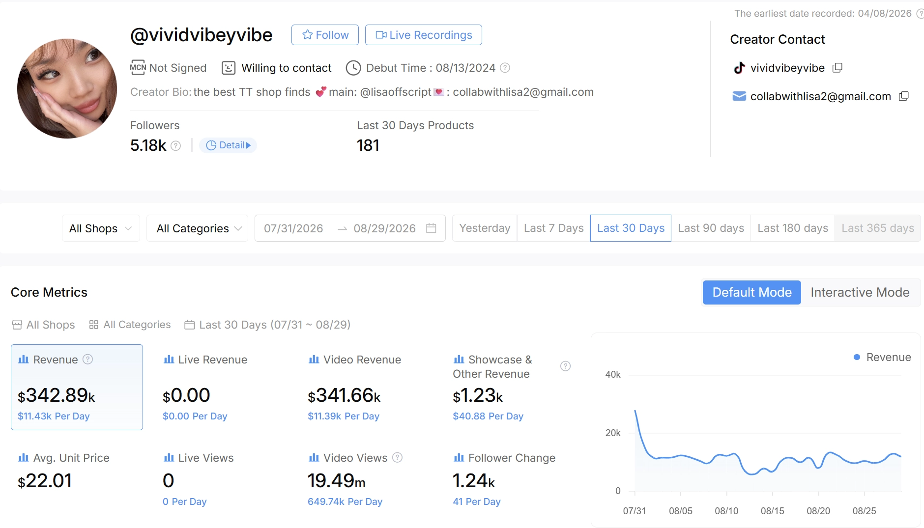This screenshot has width=924, height=528.
Task: Open Live Recordings
Action: click(424, 35)
